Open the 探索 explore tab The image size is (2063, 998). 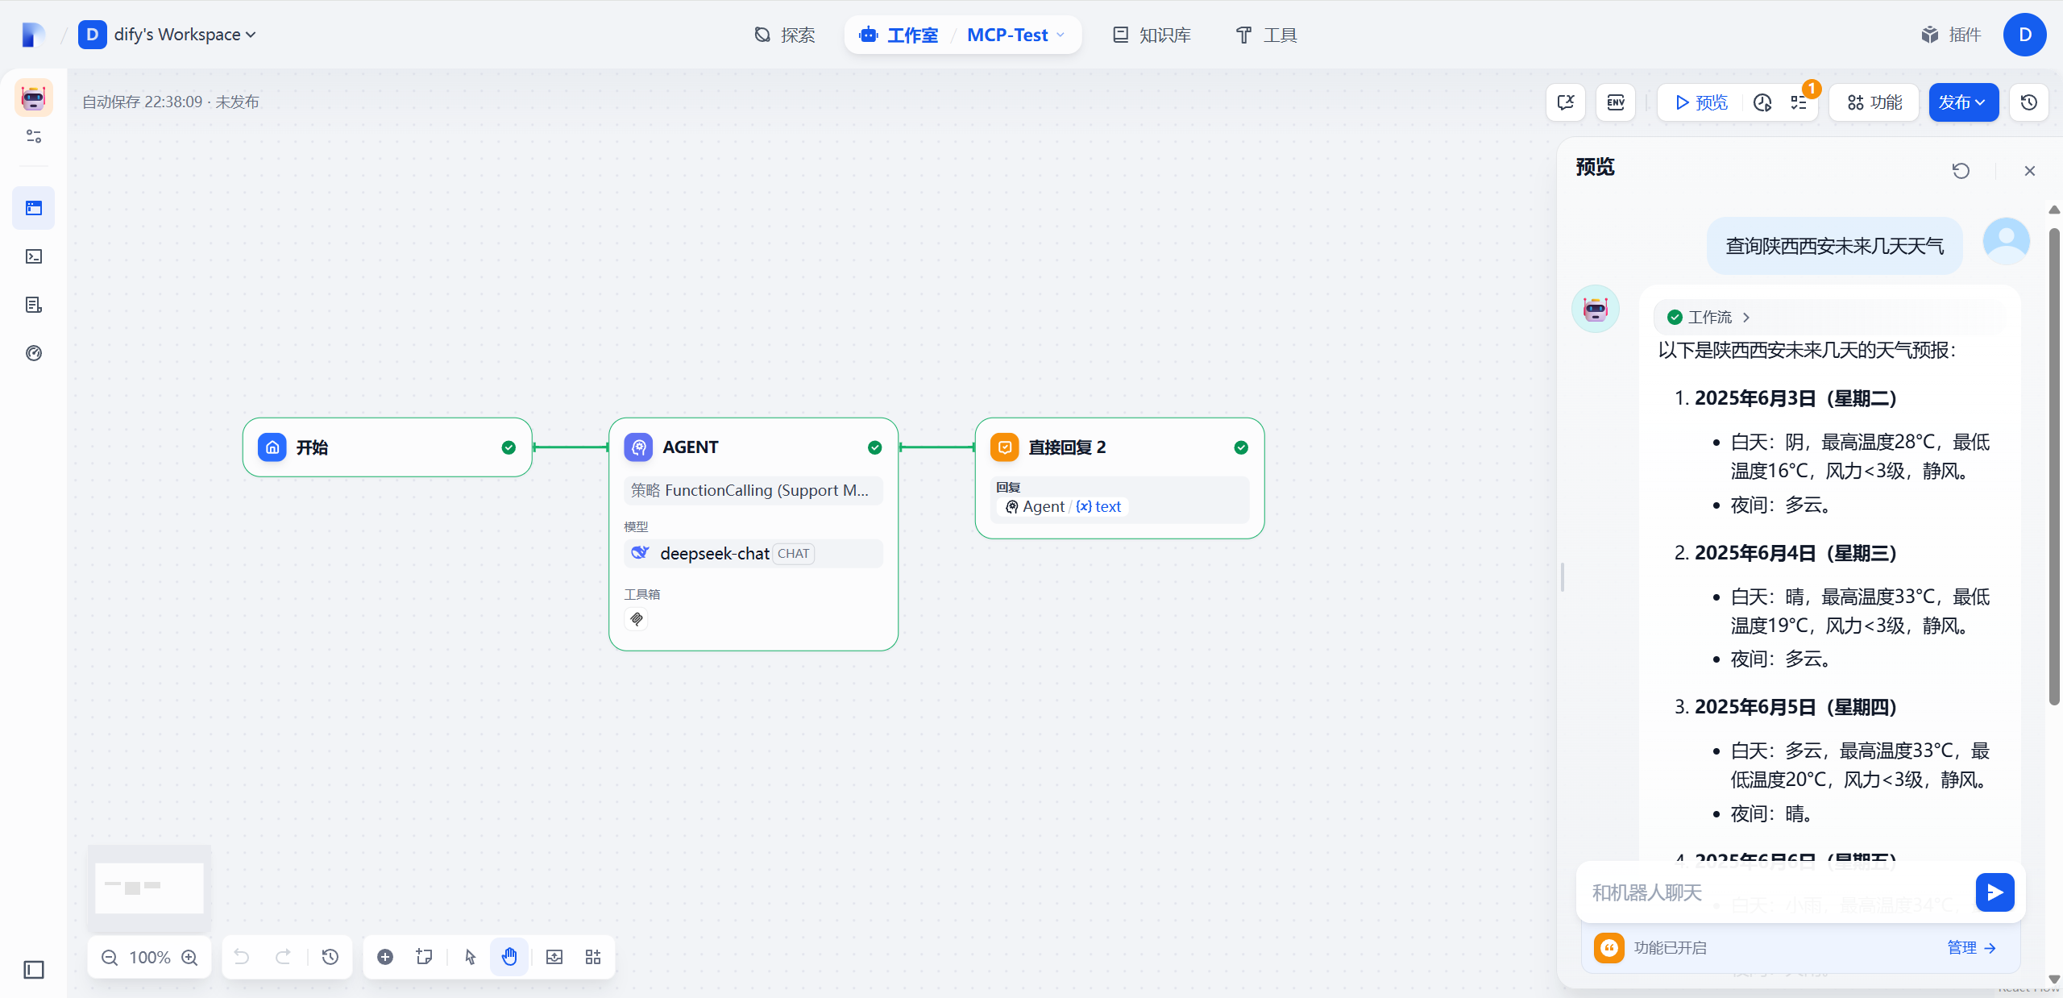[785, 35]
